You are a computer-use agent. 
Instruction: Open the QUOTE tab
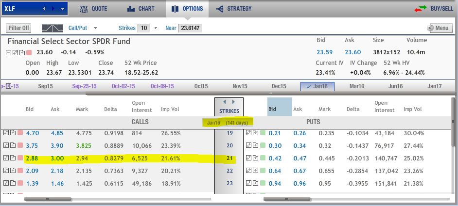pyautogui.click(x=93, y=9)
